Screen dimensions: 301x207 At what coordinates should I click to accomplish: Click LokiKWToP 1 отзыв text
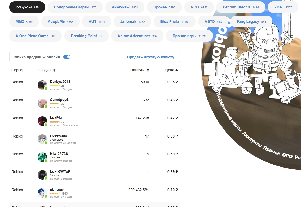[55, 175]
